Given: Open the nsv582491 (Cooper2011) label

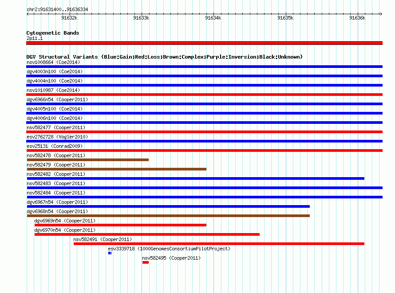Looking at the screenshot, I should (x=103, y=239).
